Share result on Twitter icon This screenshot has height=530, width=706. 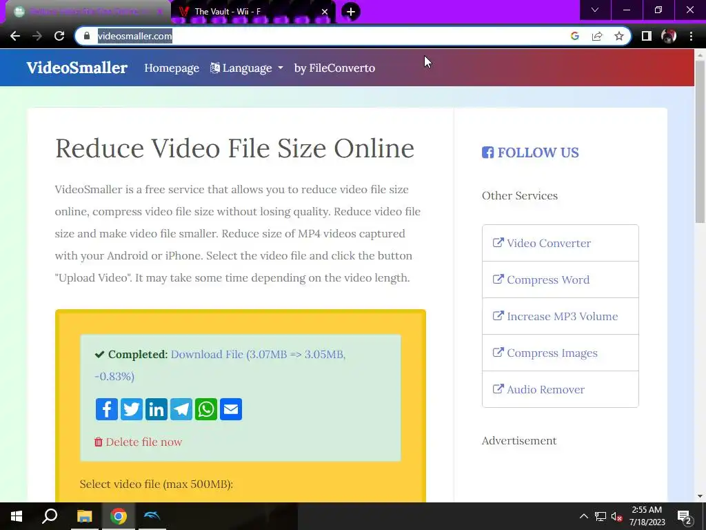click(132, 409)
